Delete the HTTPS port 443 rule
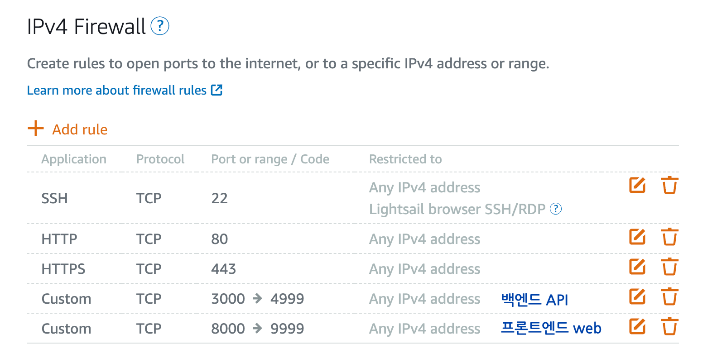The height and width of the screenshot is (363, 712). tap(669, 267)
